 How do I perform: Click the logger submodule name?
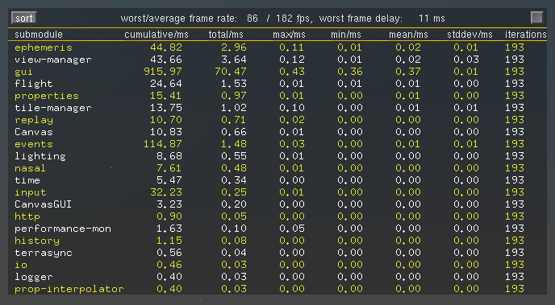34,277
